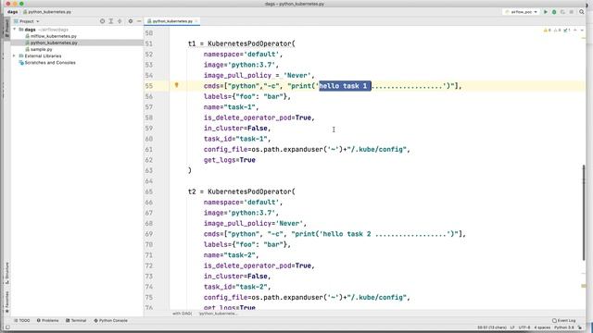Viewport: 593px width, 333px height.
Task: Open Python 3.8 interpreter selector
Action: [x=564, y=327]
